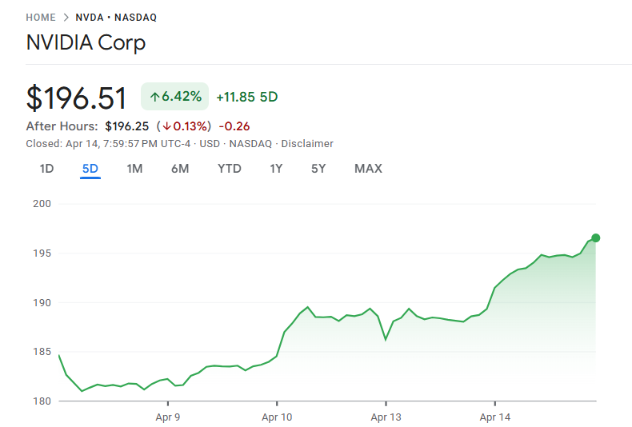The width and height of the screenshot is (632, 427).
Task: Switch chart to 5Y range
Action: (318, 169)
